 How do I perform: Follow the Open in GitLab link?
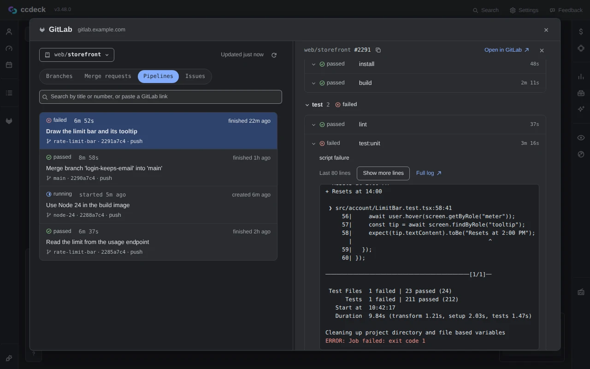tap(507, 50)
